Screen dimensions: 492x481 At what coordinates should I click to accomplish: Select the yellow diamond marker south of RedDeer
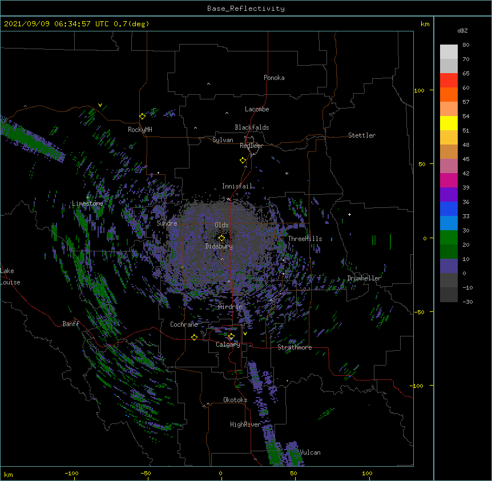coord(243,161)
